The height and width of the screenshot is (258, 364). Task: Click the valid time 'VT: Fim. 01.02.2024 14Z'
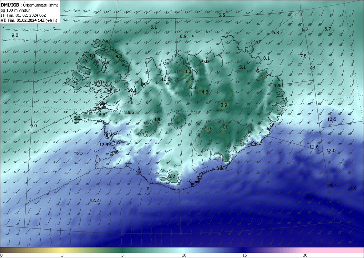pos(23,20)
